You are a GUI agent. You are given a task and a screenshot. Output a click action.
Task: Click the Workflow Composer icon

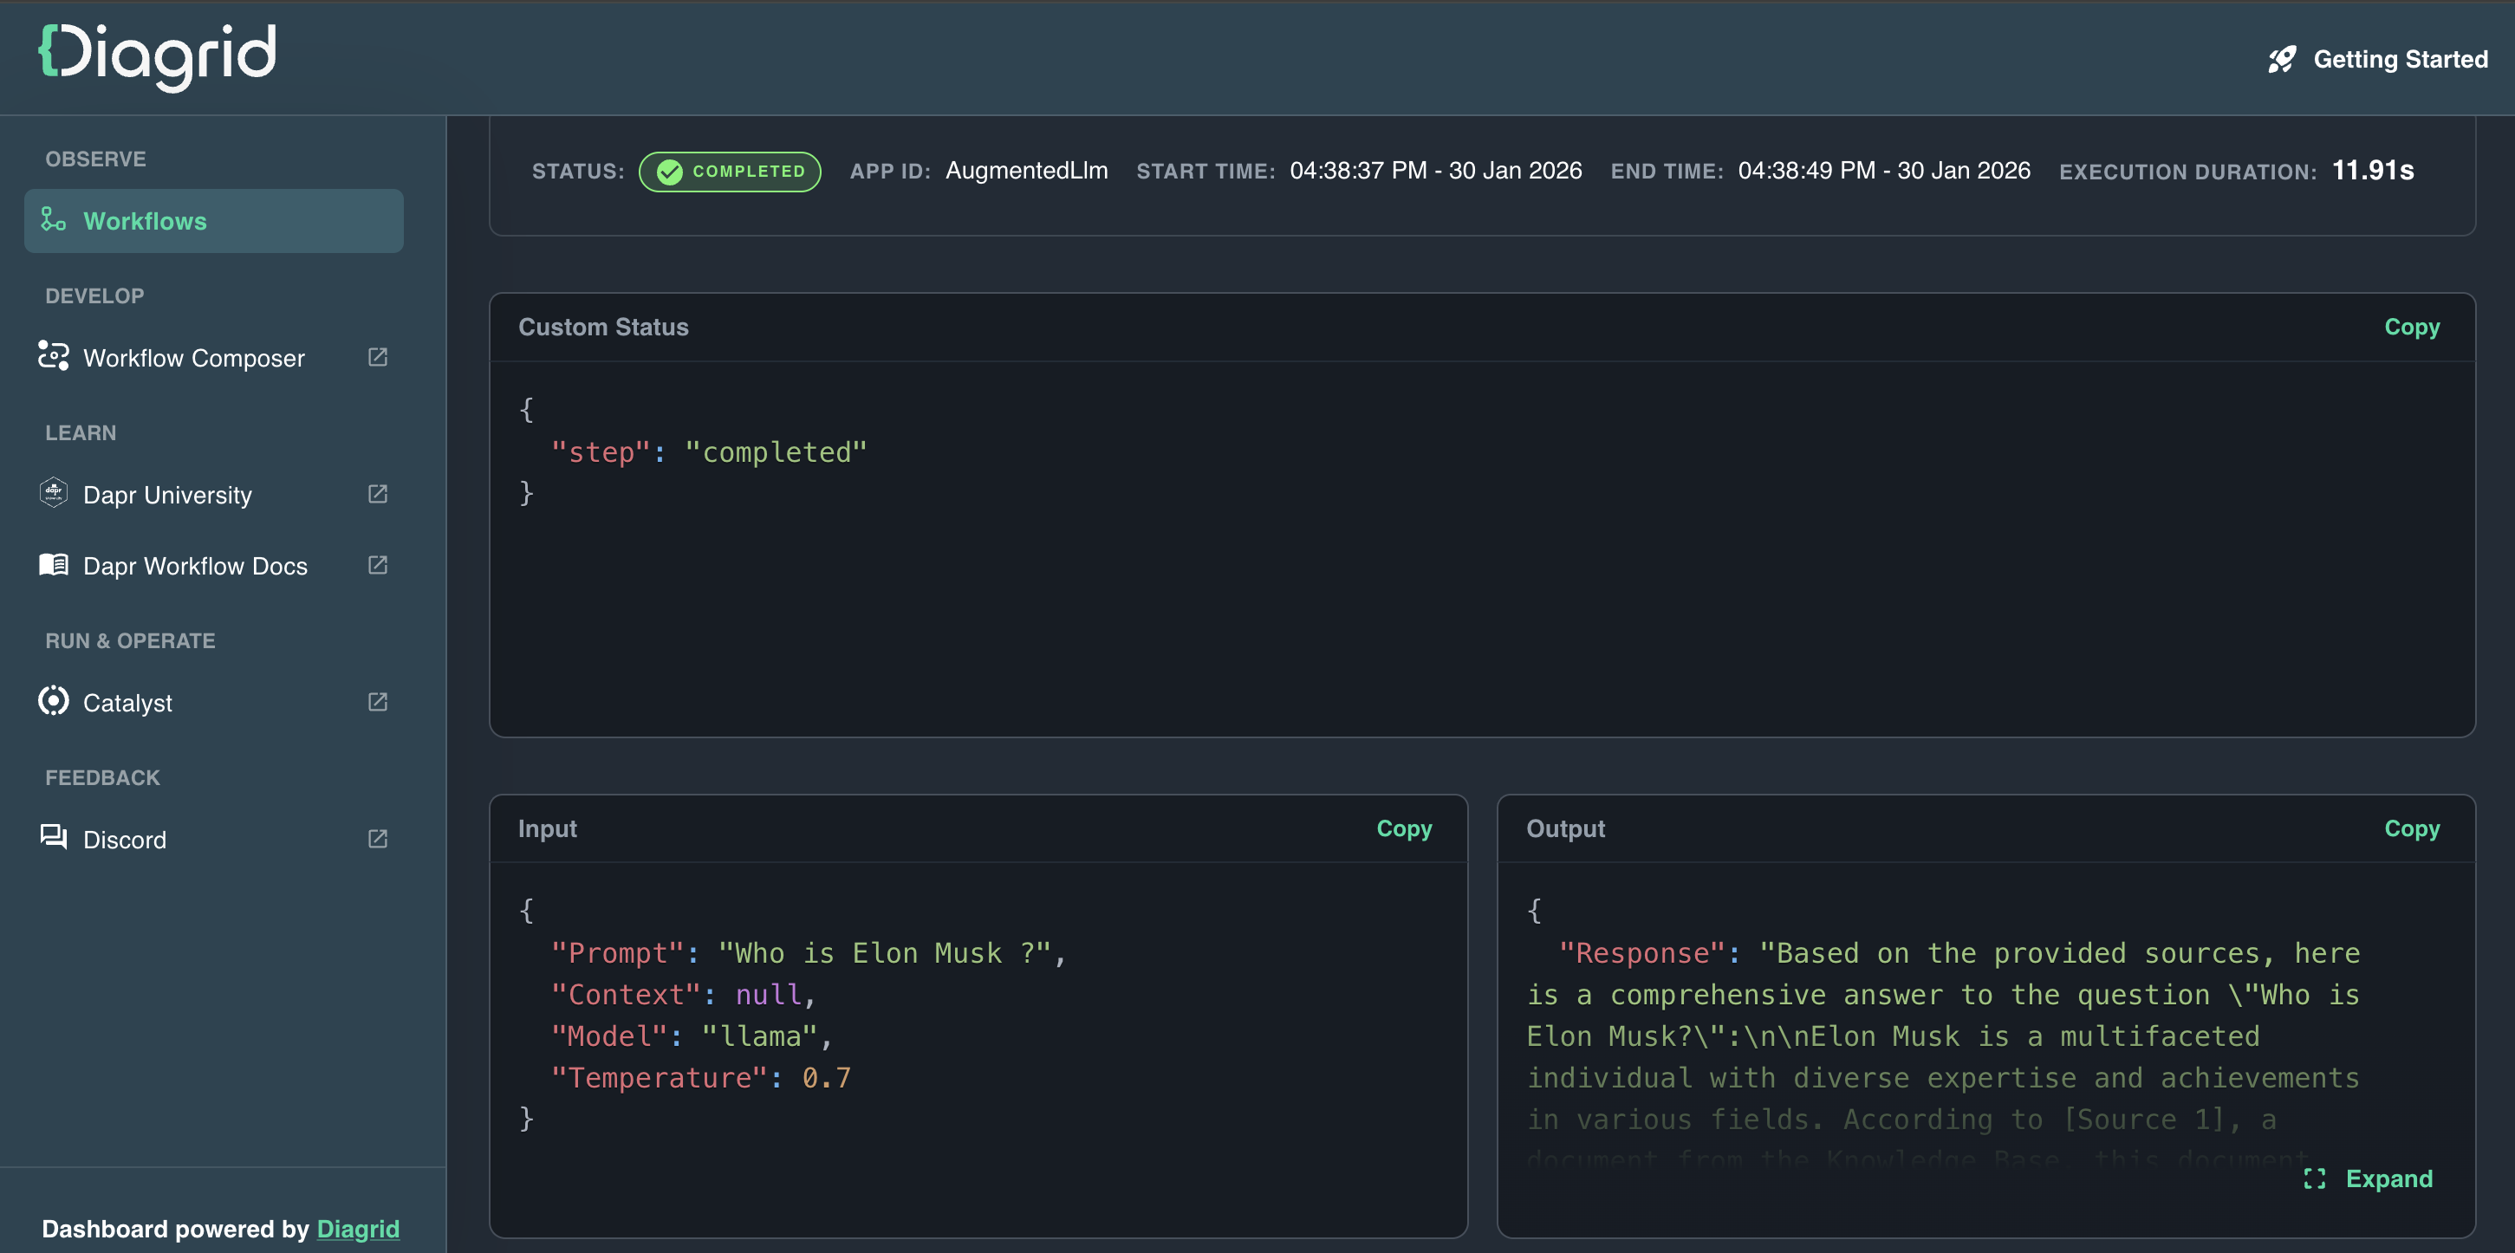click(x=53, y=356)
